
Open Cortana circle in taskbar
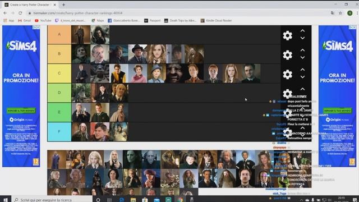[x=98, y=200]
